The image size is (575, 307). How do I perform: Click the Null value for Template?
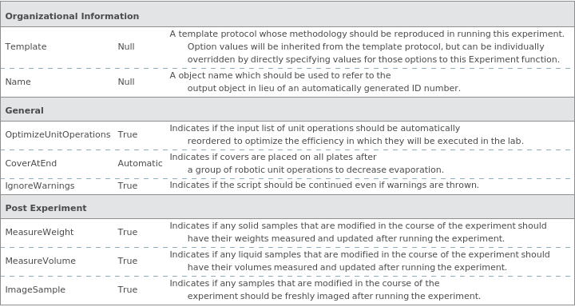pyautogui.click(x=126, y=46)
